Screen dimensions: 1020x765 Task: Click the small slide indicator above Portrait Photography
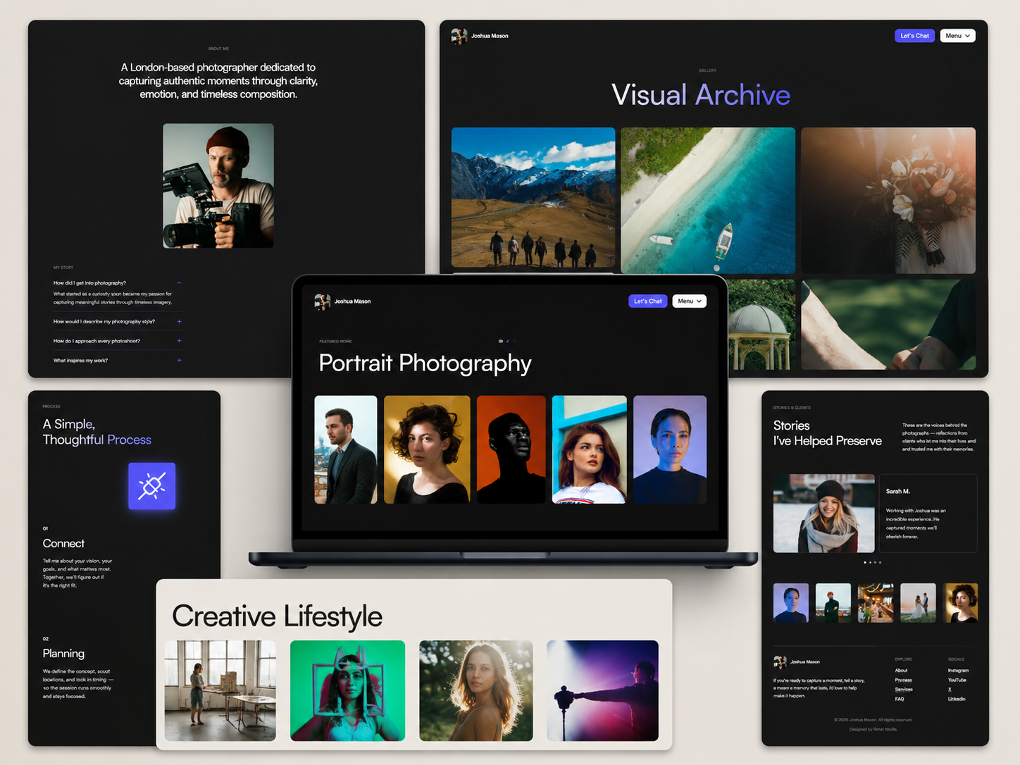[507, 341]
